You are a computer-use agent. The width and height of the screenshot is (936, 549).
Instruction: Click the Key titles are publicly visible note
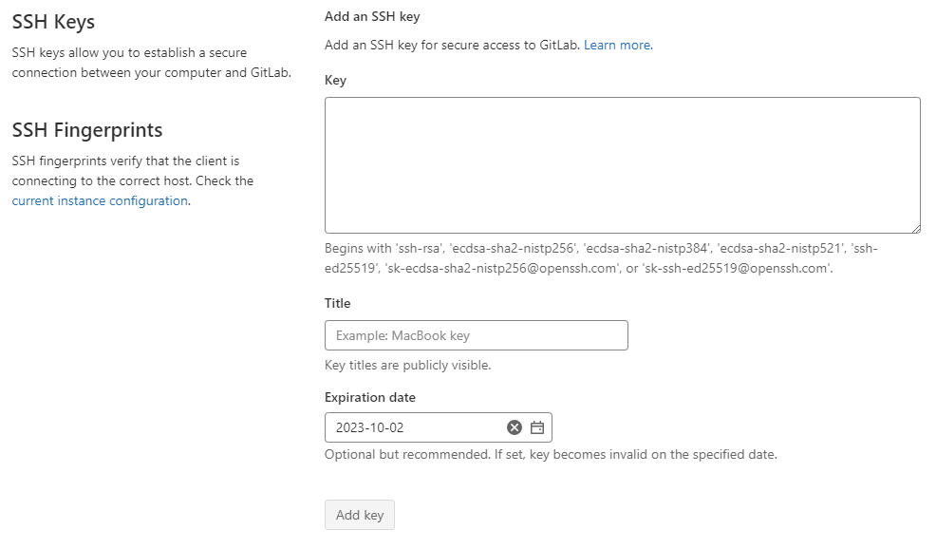[407, 365]
